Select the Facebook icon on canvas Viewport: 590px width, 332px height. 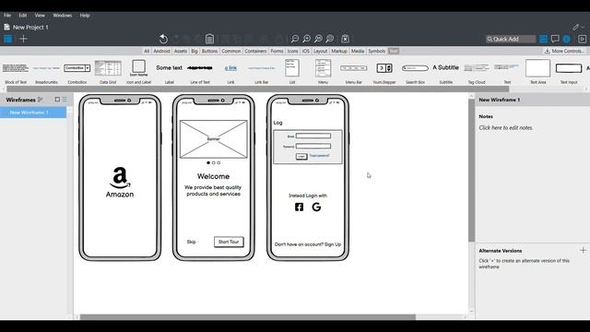[299, 207]
